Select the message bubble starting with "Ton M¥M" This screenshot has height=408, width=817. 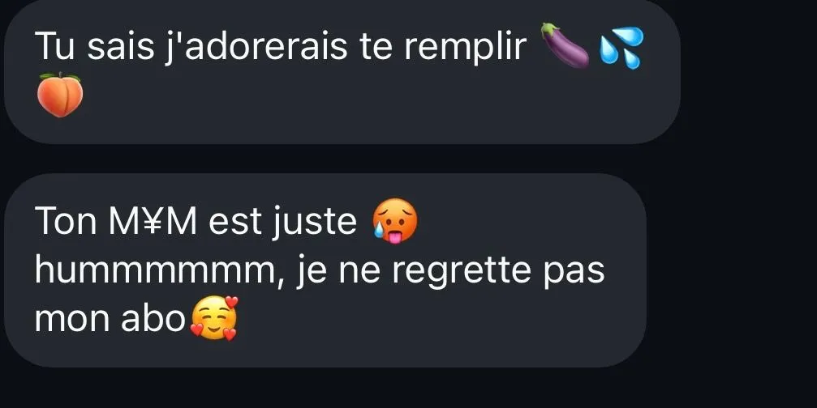(x=325, y=270)
